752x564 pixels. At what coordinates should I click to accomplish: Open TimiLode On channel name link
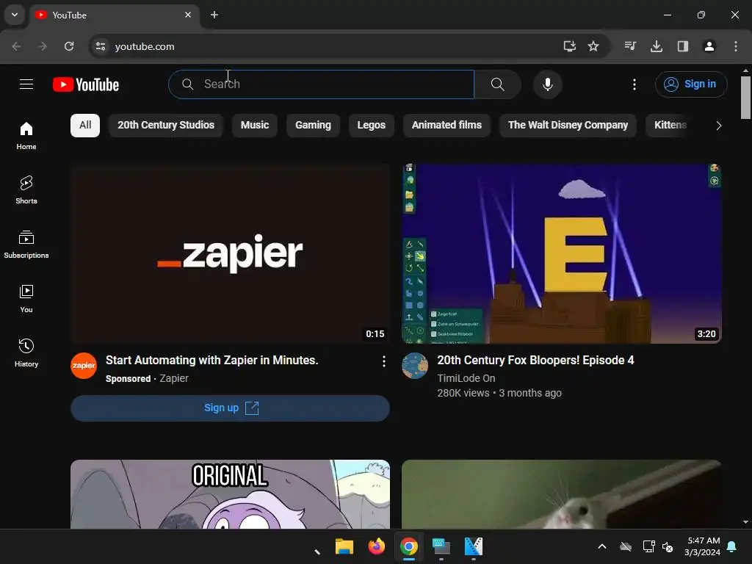pos(466,378)
